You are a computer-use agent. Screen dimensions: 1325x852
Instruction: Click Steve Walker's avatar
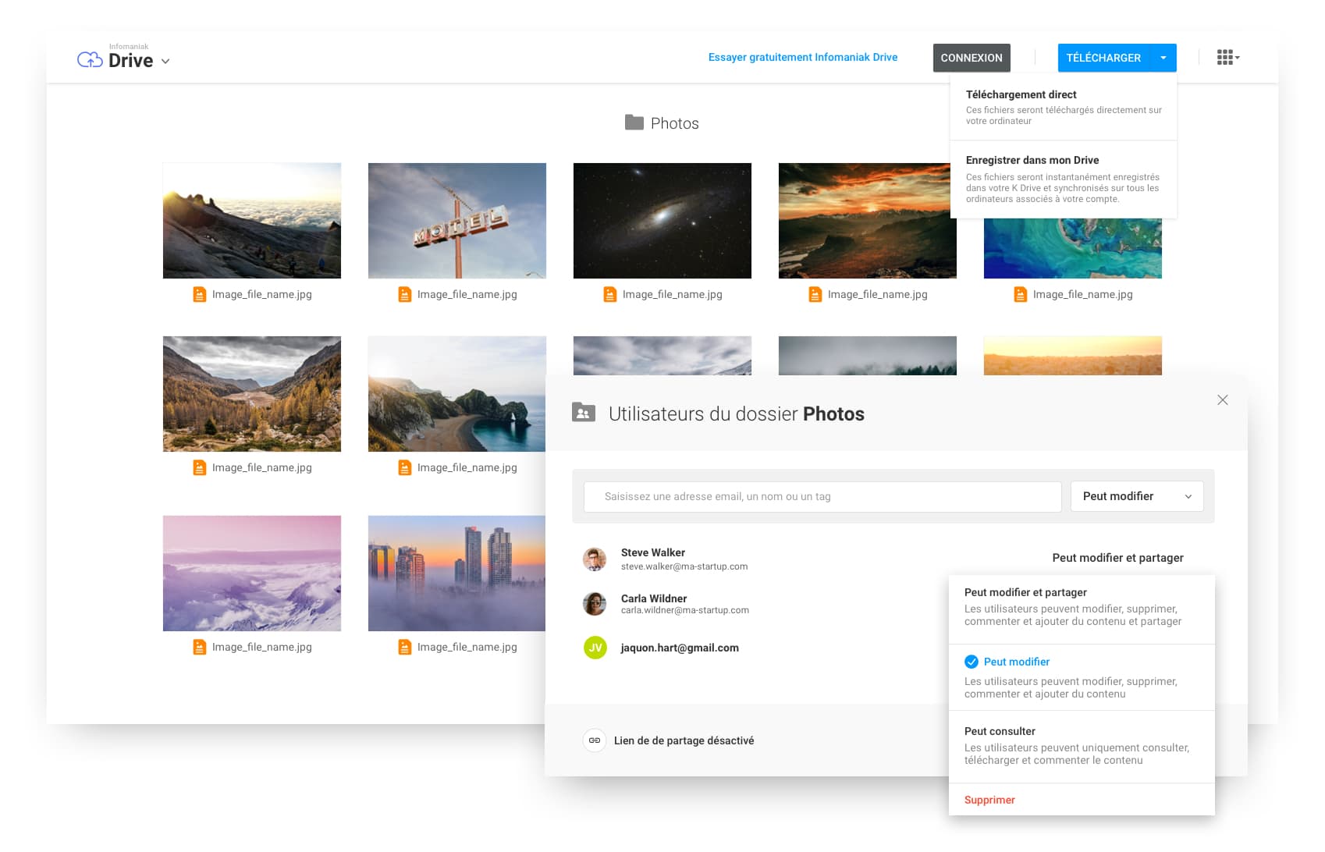click(595, 559)
